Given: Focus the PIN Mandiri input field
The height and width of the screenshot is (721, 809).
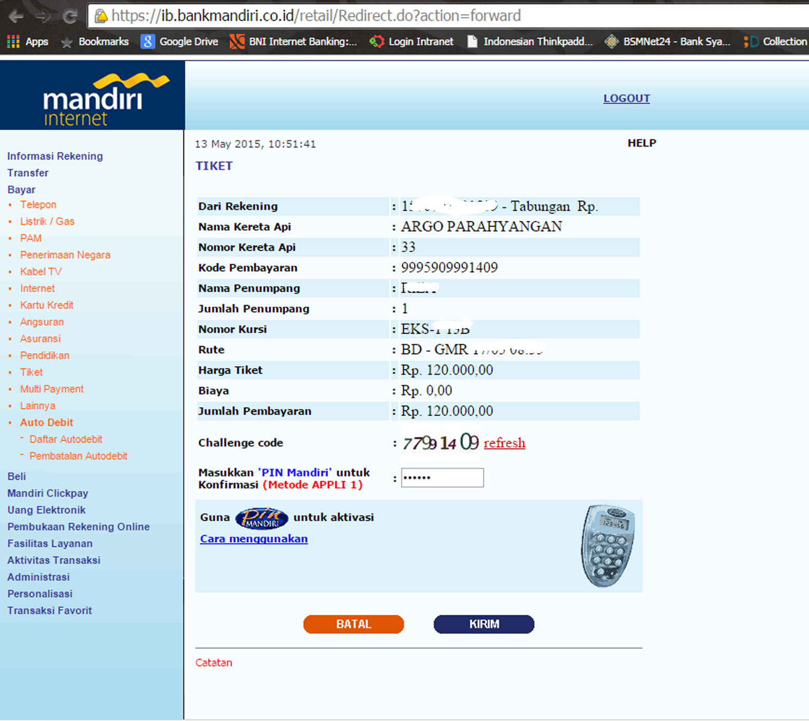Looking at the screenshot, I should click(442, 478).
